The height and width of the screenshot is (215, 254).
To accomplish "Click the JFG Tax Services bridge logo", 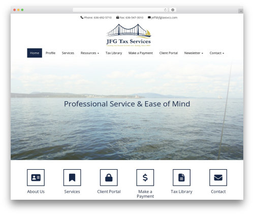I will pos(129,35).
